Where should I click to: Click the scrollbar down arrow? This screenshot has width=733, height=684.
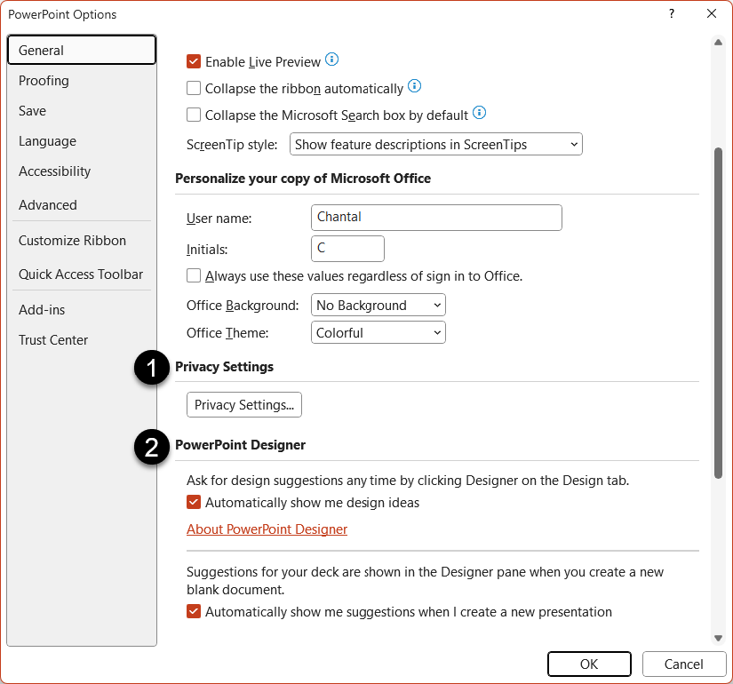(x=718, y=638)
